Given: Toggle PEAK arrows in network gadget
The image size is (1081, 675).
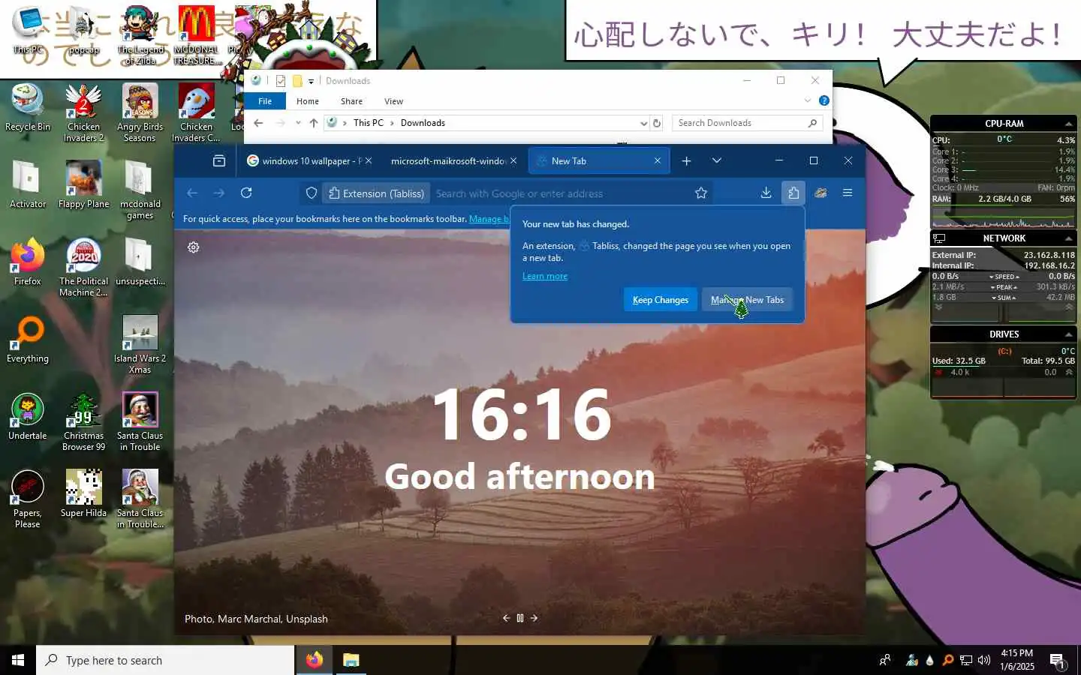Looking at the screenshot, I should (x=1004, y=287).
